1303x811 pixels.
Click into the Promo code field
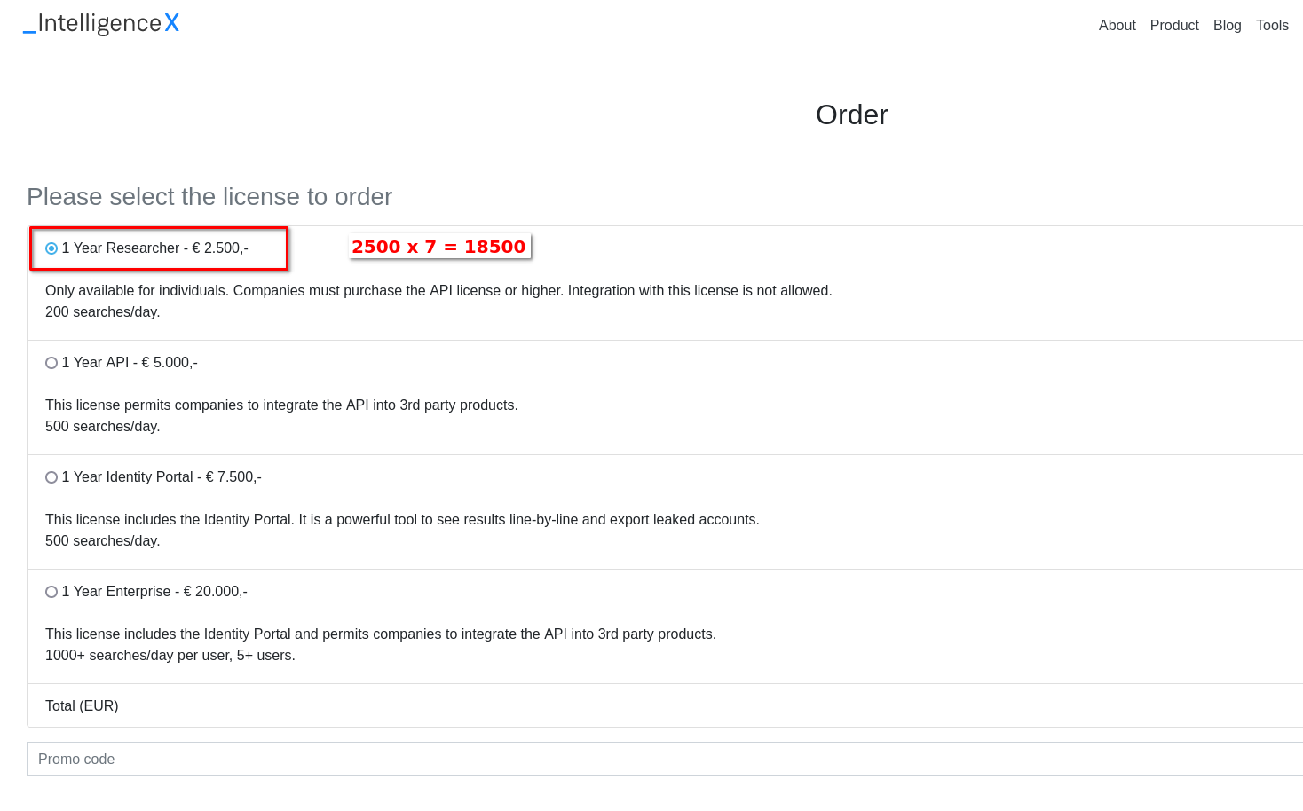(x=664, y=759)
